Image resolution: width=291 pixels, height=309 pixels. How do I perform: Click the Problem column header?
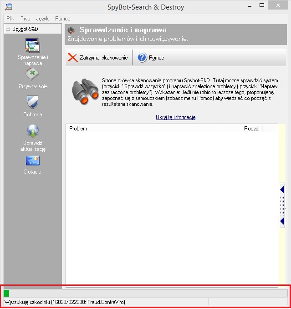pos(142,129)
